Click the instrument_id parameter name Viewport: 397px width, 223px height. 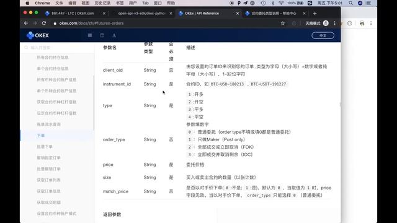pyautogui.click(x=117, y=84)
